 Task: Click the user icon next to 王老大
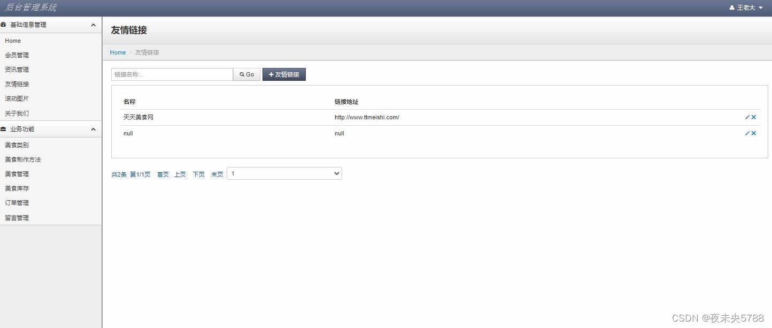pos(732,8)
